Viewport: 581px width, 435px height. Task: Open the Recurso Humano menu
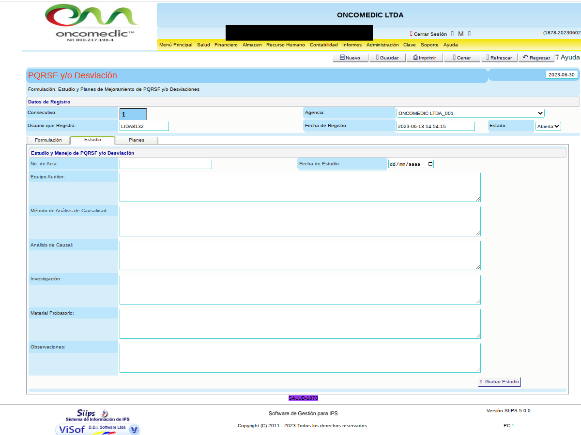(x=286, y=45)
